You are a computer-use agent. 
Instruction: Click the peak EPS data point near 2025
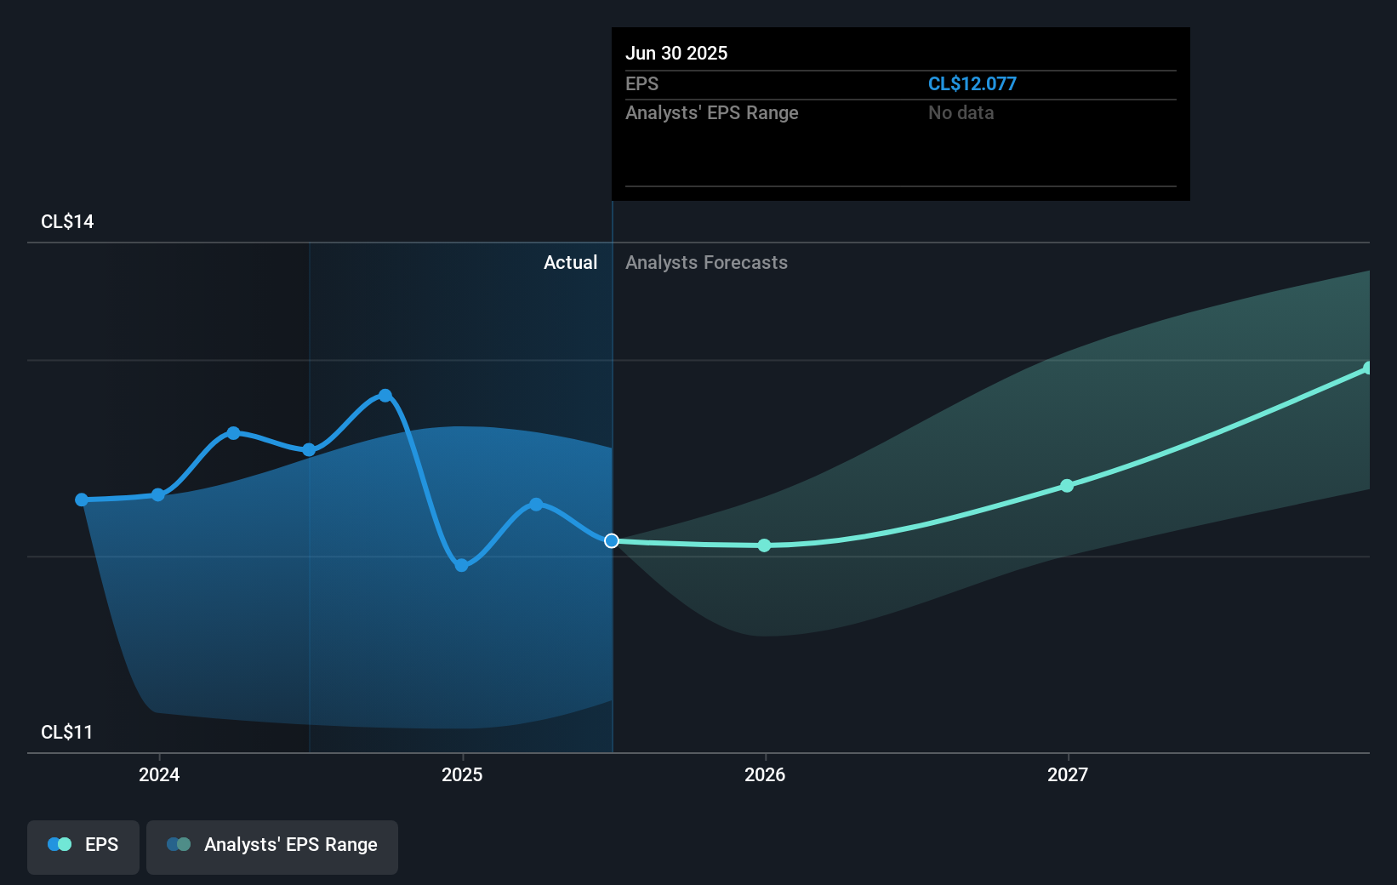tap(385, 394)
